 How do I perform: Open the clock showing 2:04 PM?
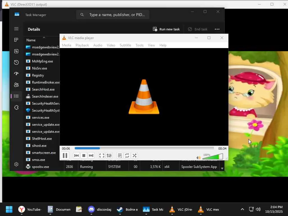[x=274, y=209]
